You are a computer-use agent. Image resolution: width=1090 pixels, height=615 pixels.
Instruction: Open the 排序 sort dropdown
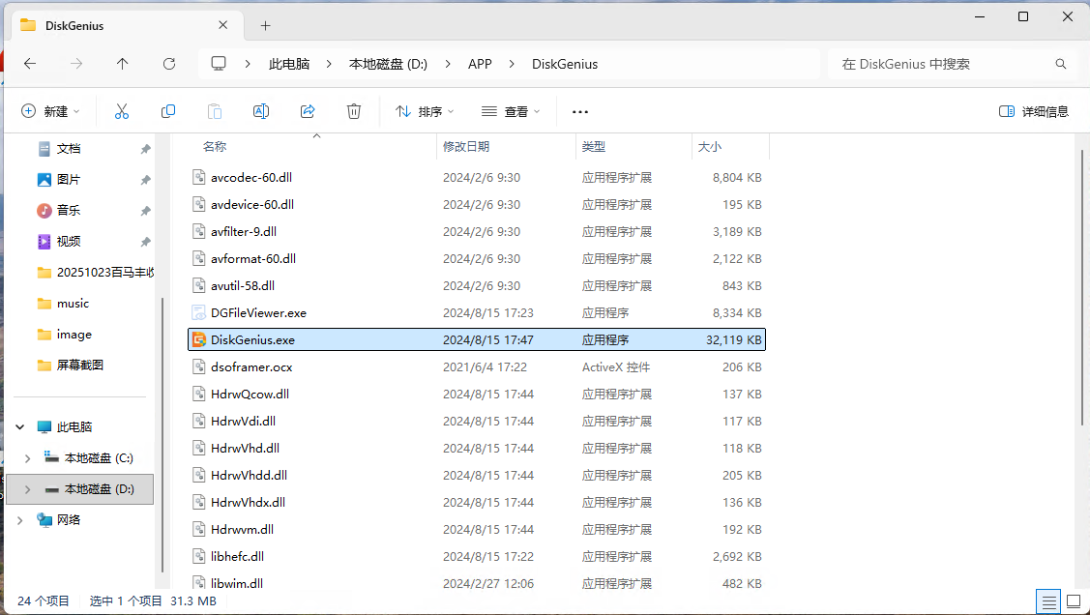(x=426, y=111)
